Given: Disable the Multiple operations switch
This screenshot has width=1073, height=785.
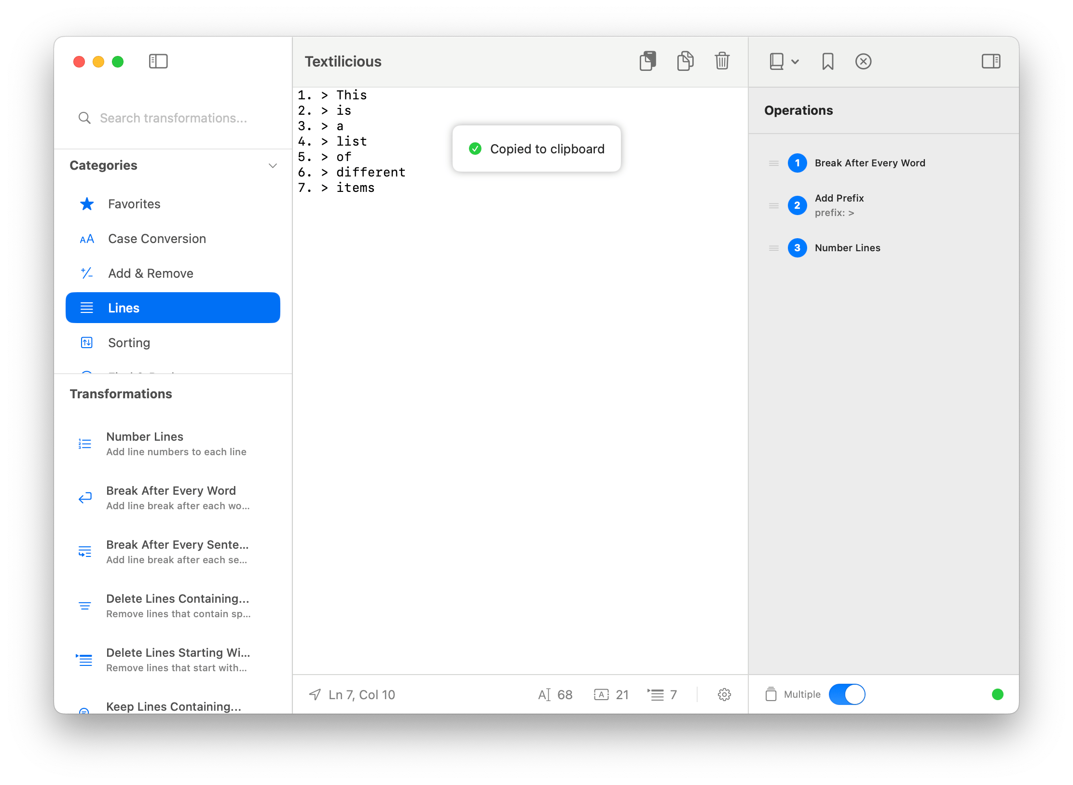Looking at the screenshot, I should [847, 694].
